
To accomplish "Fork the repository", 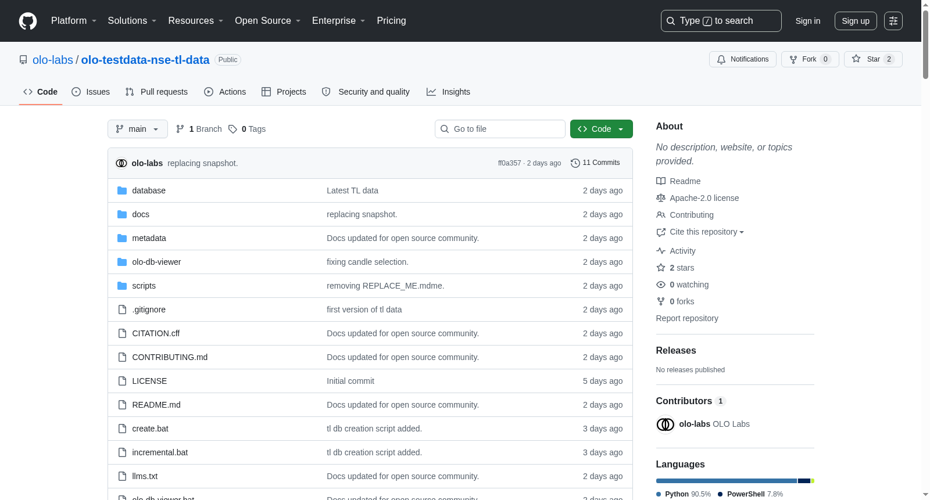I will click(810, 59).
